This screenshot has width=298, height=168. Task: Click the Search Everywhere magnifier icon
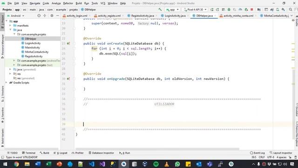[x=291, y=9]
